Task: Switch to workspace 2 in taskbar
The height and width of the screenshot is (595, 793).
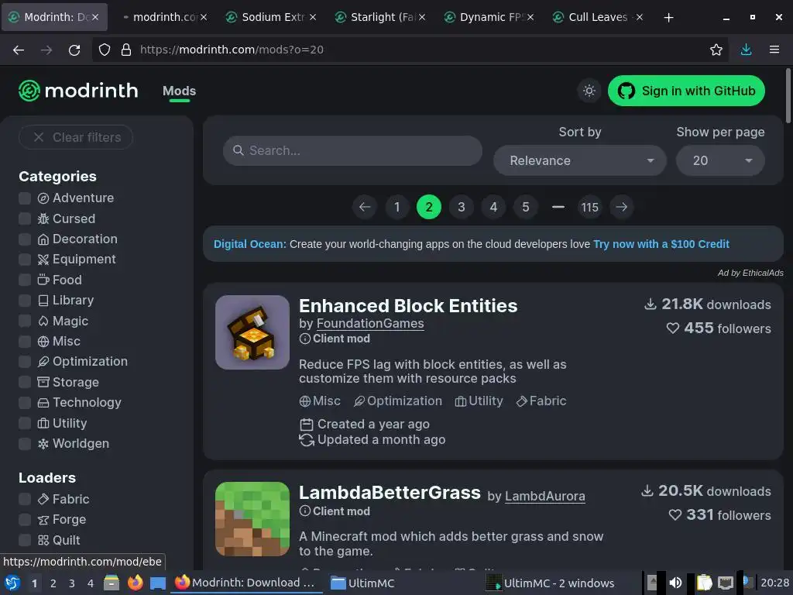Action: [x=53, y=583]
